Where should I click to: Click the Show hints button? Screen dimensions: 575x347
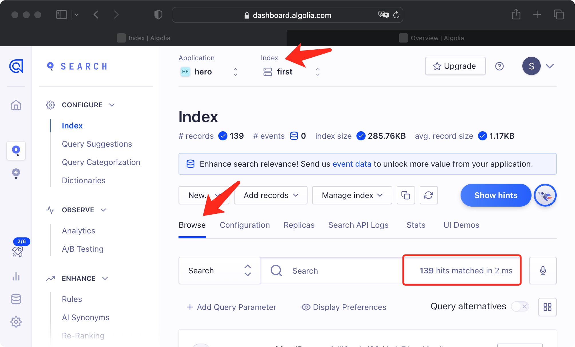click(495, 195)
